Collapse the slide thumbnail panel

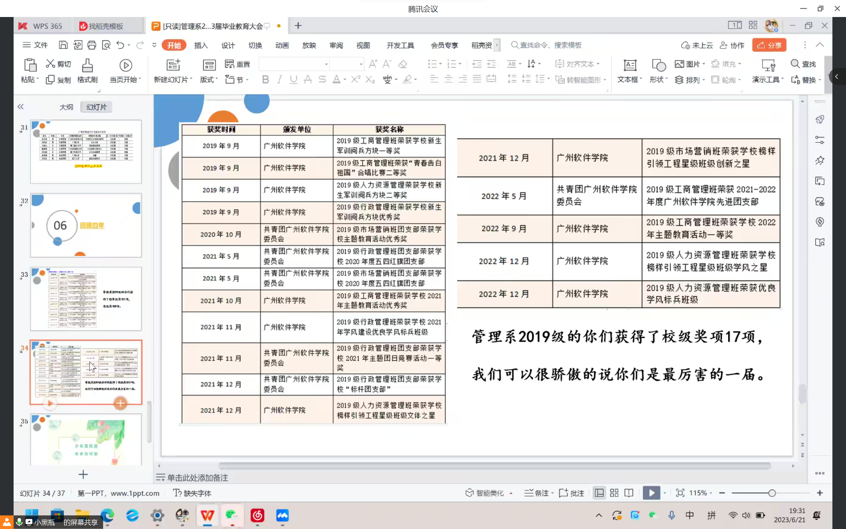pos(20,107)
